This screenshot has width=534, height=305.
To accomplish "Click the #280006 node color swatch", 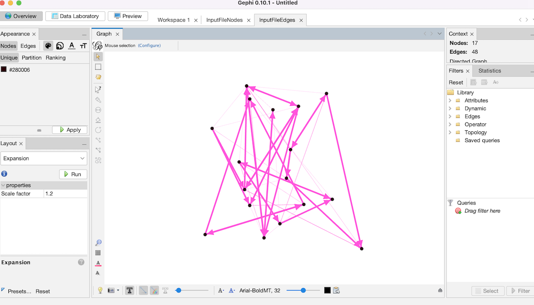I will [x=4, y=69].
